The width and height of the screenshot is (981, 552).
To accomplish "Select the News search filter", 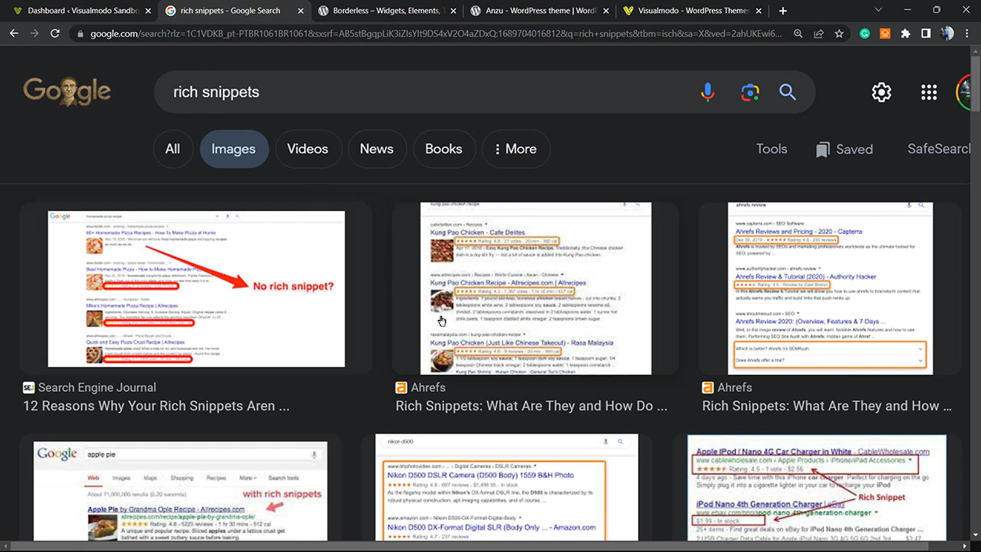I will 377,149.
